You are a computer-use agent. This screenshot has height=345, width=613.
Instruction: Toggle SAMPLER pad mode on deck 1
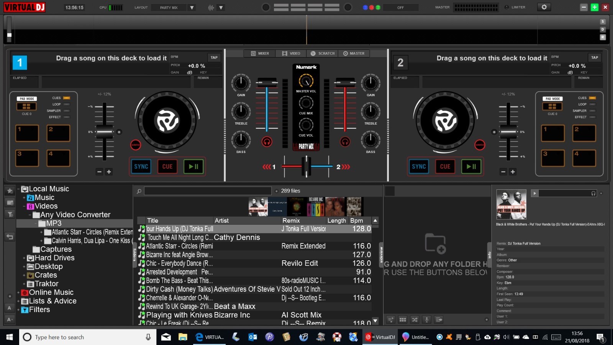66,110
